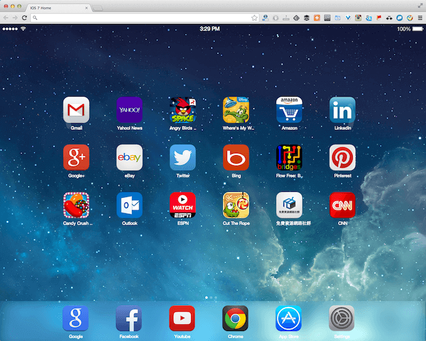Screen dimensions: 426x341
Task: Launch Candy Crush game icon
Action: (76, 205)
